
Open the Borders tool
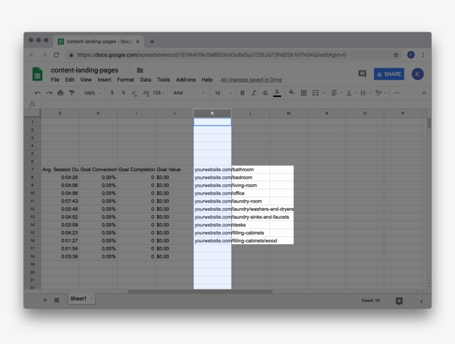pos(304,93)
